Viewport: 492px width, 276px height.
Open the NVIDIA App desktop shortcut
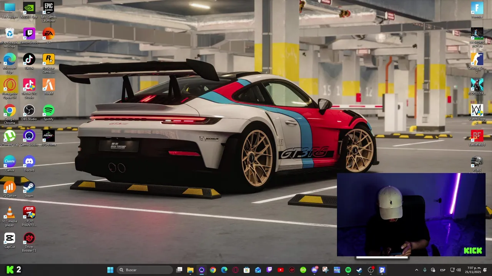click(x=29, y=10)
